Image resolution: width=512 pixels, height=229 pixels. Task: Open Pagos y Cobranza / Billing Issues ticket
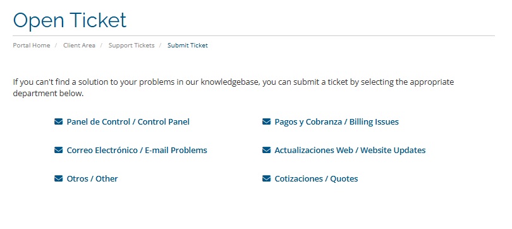[337, 122]
